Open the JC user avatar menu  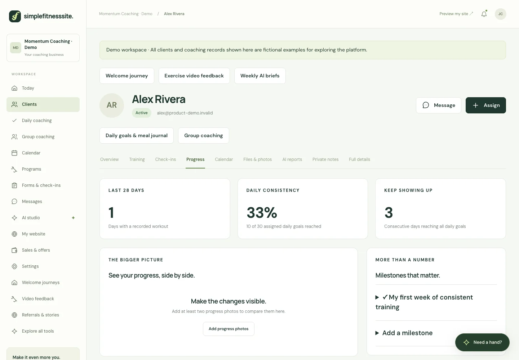[500, 14]
